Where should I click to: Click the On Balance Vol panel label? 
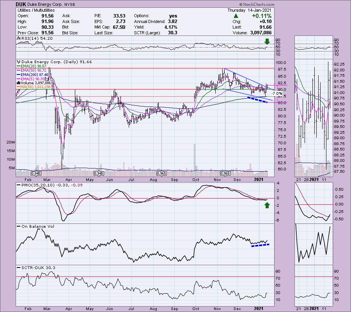pyautogui.click(x=38, y=227)
